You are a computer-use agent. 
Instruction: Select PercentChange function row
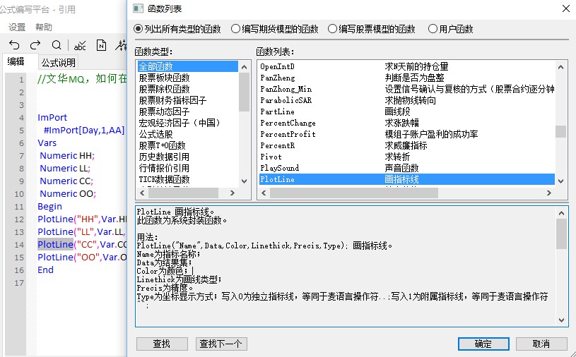click(406, 123)
